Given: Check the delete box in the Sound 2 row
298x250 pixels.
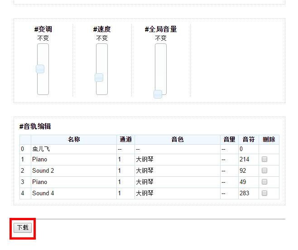Looking at the screenshot, I should [264, 170].
